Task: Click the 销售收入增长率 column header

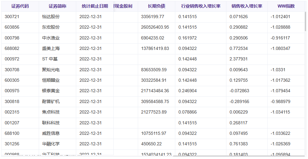Action: [247, 6]
